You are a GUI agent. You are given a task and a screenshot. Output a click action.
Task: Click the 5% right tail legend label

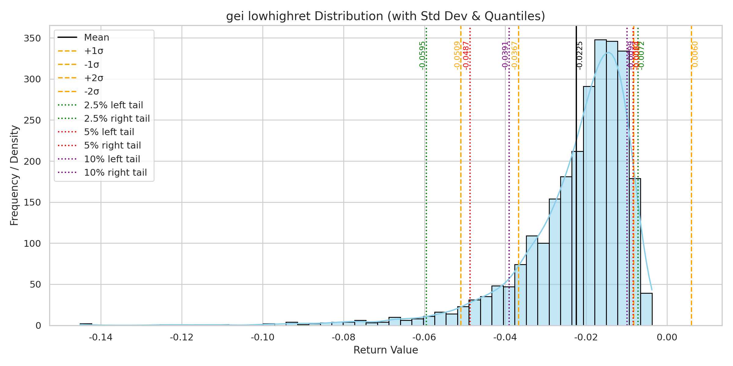pyautogui.click(x=112, y=145)
